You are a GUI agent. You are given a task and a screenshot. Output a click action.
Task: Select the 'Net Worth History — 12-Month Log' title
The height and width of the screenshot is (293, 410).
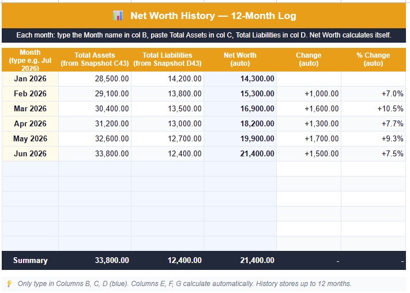click(x=213, y=16)
